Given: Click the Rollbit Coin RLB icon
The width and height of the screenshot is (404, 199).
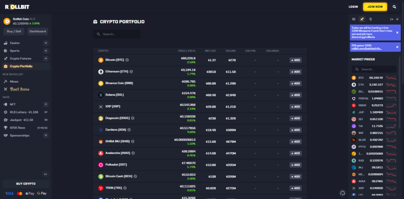Looking at the screenshot, I should pyautogui.click(x=7, y=21).
